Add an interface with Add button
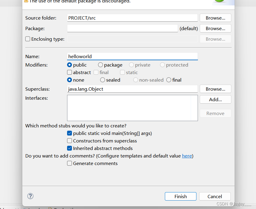The height and width of the screenshot is (209, 256). point(215,99)
